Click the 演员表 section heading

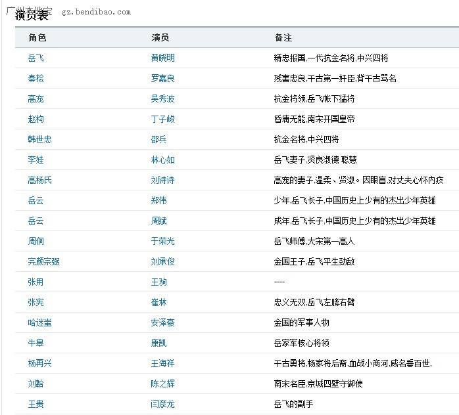coord(32,15)
